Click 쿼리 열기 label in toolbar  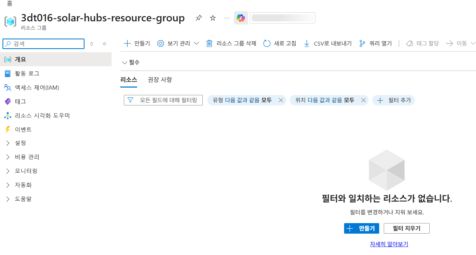click(x=381, y=43)
